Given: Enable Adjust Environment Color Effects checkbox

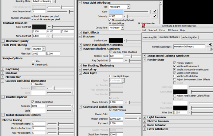Looking at the screenshot, I should pyautogui.click(x=174, y=79).
